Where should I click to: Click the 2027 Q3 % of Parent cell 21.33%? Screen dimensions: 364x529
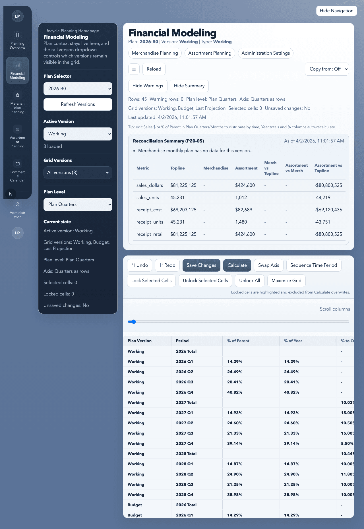coord(251,433)
